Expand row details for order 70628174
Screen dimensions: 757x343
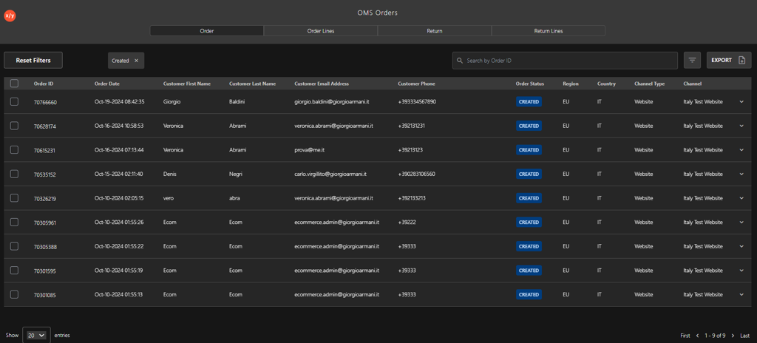coord(741,126)
